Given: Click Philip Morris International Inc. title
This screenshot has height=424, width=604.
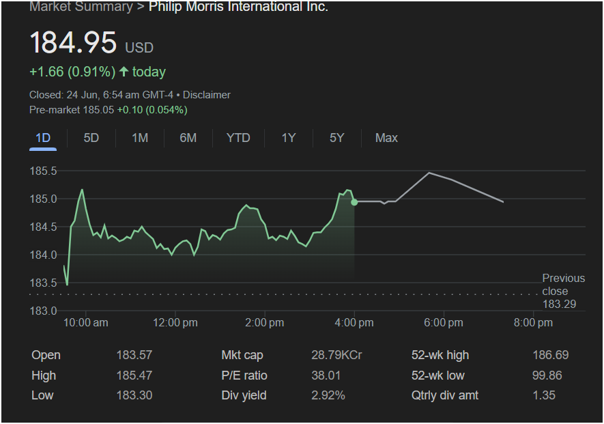Looking at the screenshot, I should pos(238,7).
